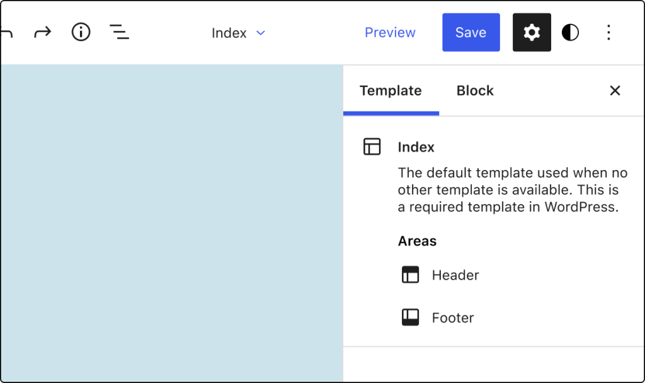Viewport: 645px width, 383px height.
Task: Switch to the Template tab
Action: point(391,91)
